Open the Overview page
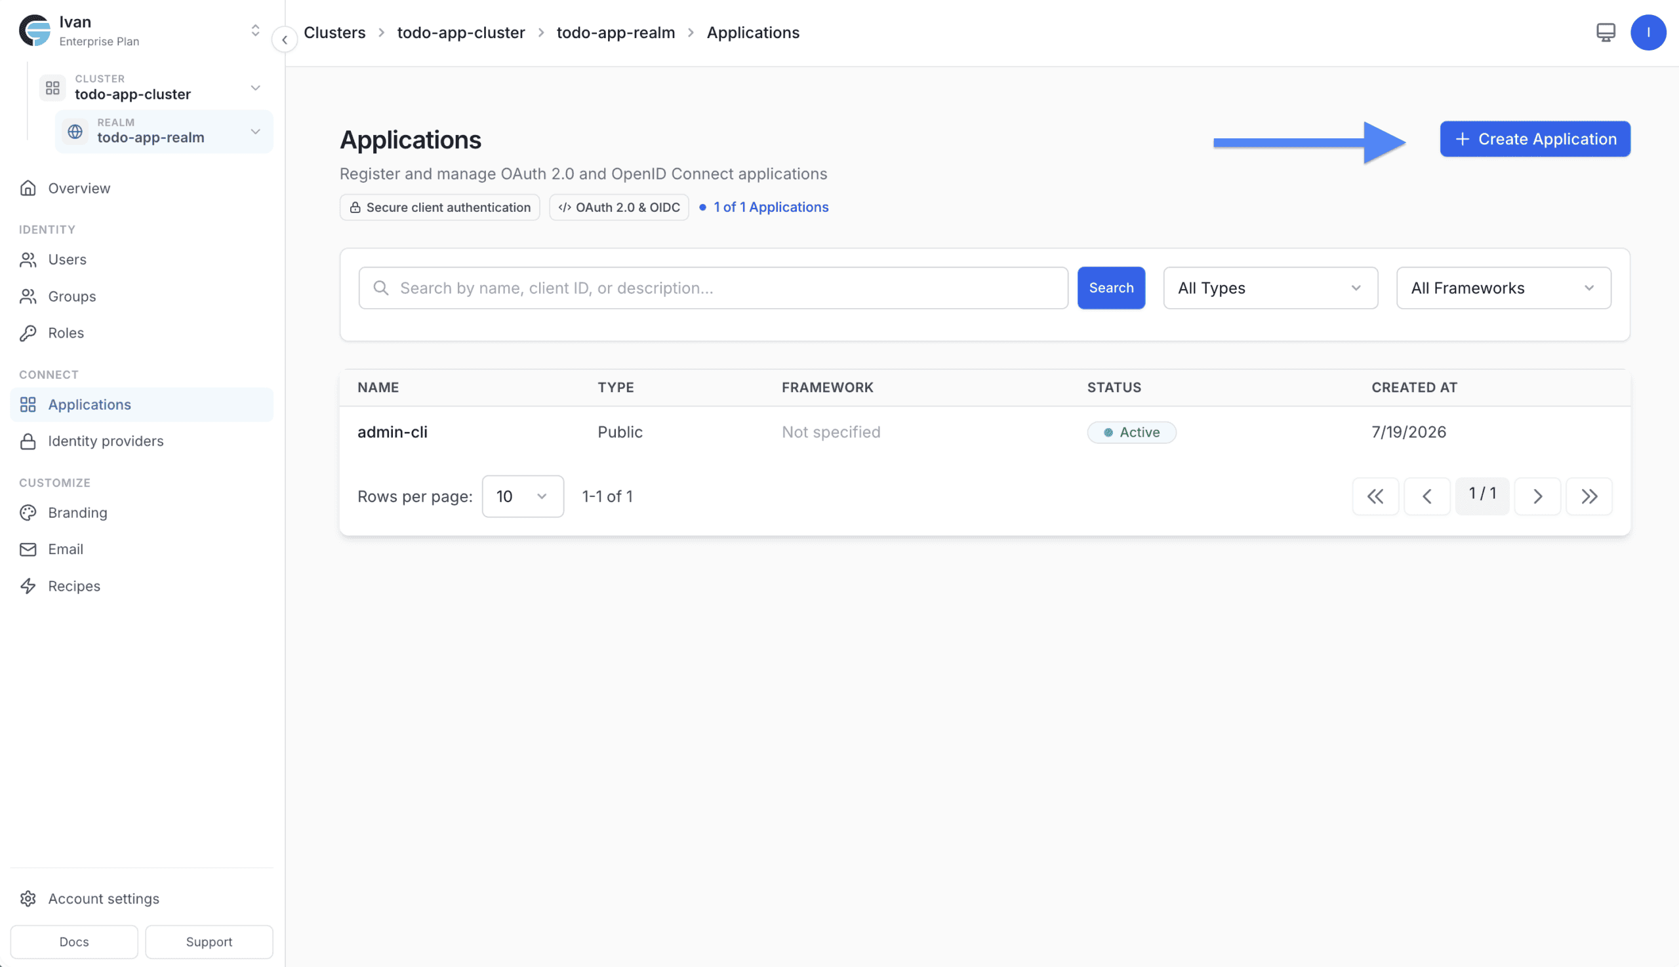The height and width of the screenshot is (967, 1679). tap(142, 188)
